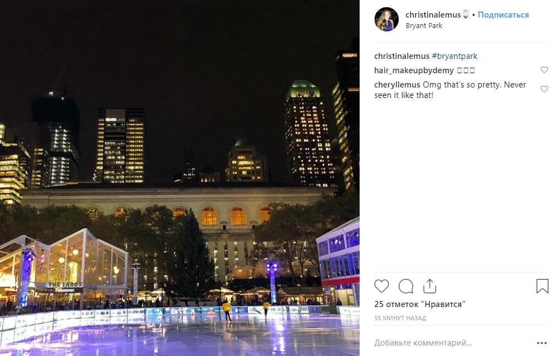Like the post with heart icon
This screenshot has height=356, width=559.
[382, 286]
